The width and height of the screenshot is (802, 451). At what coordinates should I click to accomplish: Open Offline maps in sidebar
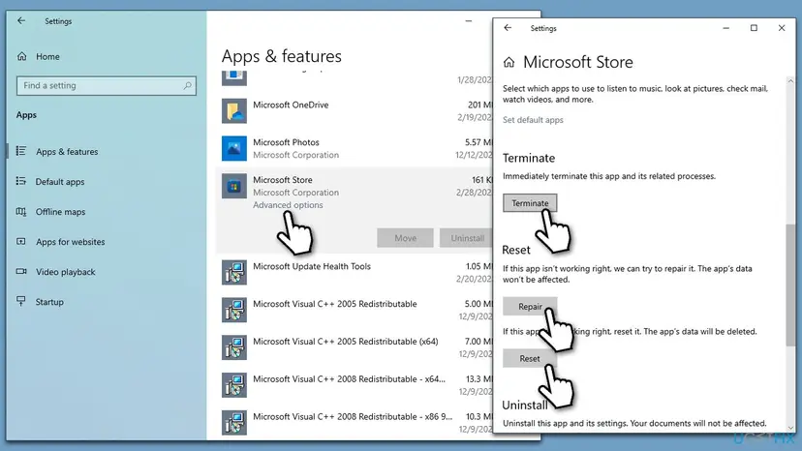[x=60, y=212]
